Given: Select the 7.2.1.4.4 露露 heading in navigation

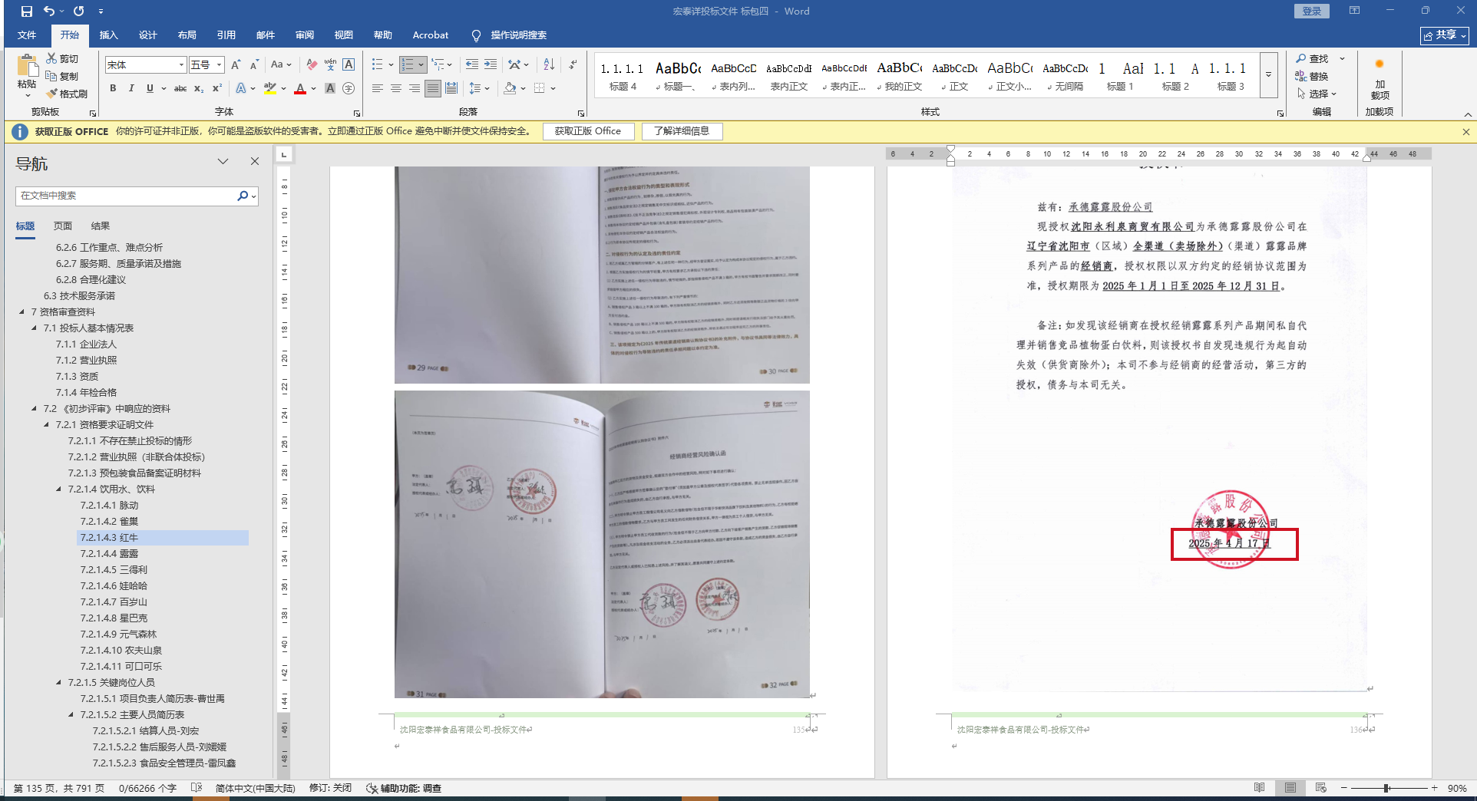Looking at the screenshot, I should point(110,553).
